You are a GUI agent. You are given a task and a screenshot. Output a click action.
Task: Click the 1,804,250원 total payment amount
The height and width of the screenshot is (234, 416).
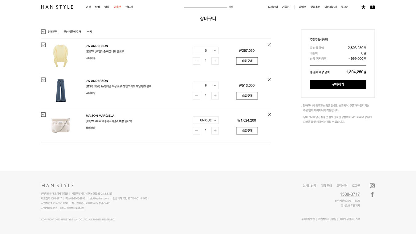click(356, 72)
